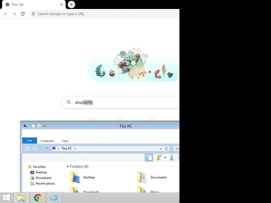Click the This PC system icon in title bar
This screenshot has height=203, width=271.
25,126
